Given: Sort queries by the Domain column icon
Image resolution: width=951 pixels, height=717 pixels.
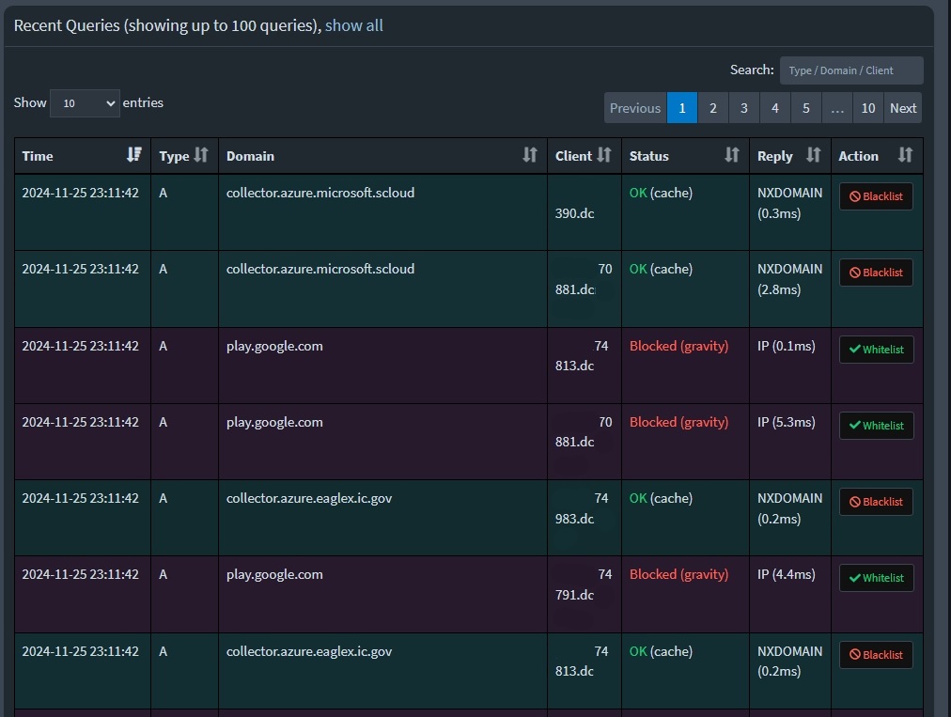Looking at the screenshot, I should click(x=527, y=155).
